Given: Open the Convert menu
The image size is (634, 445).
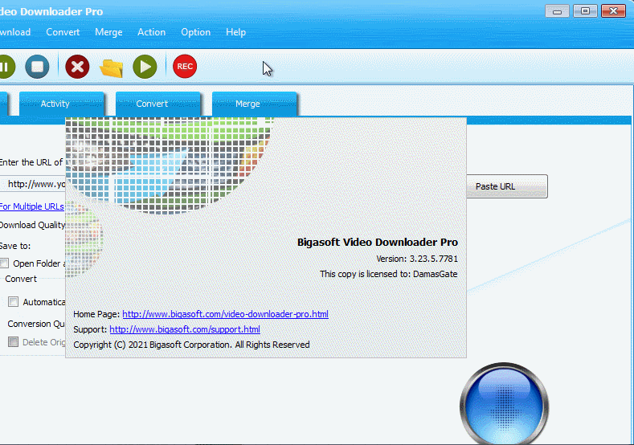Looking at the screenshot, I should [63, 32].
